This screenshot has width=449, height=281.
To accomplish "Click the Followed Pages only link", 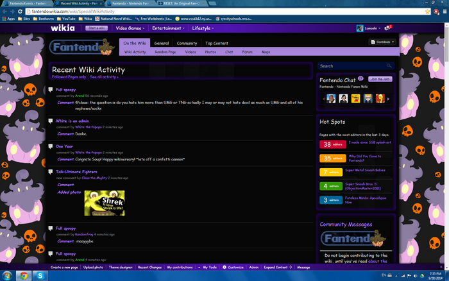I will click(69, 77).
